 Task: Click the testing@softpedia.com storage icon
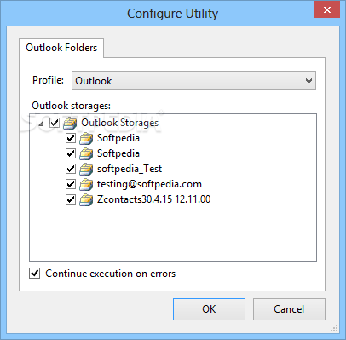click(86, 184)
